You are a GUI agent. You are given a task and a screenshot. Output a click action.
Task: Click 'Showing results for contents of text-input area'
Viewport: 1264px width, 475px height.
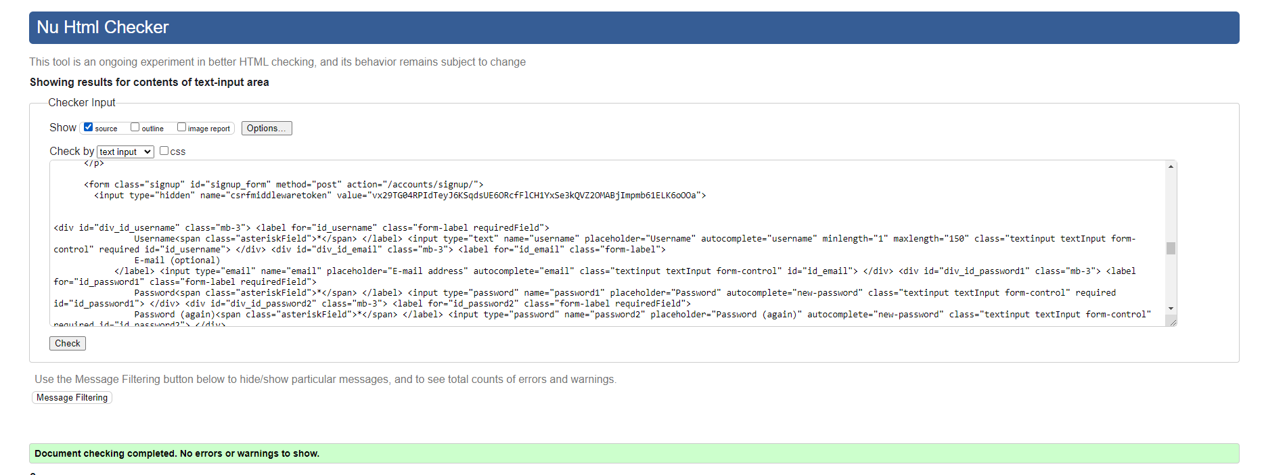pos(149,82)
